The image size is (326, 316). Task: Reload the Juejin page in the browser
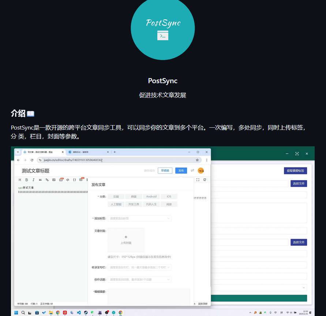coord(32,160)
